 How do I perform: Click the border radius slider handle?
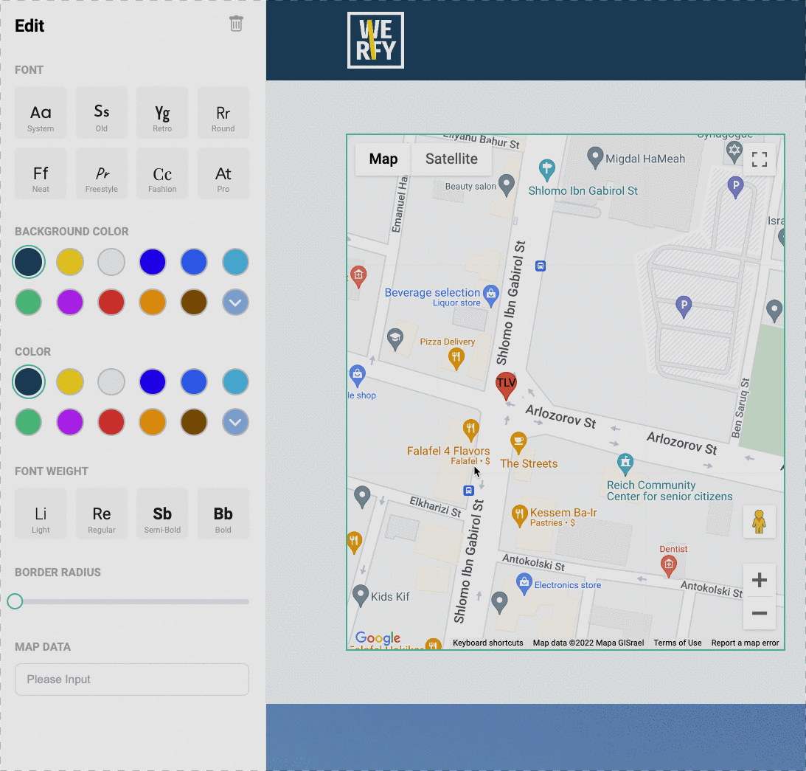coord(15,601)
